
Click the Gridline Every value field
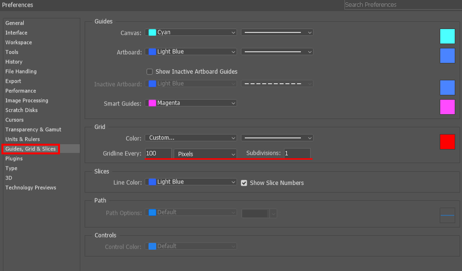click(158, 153)
